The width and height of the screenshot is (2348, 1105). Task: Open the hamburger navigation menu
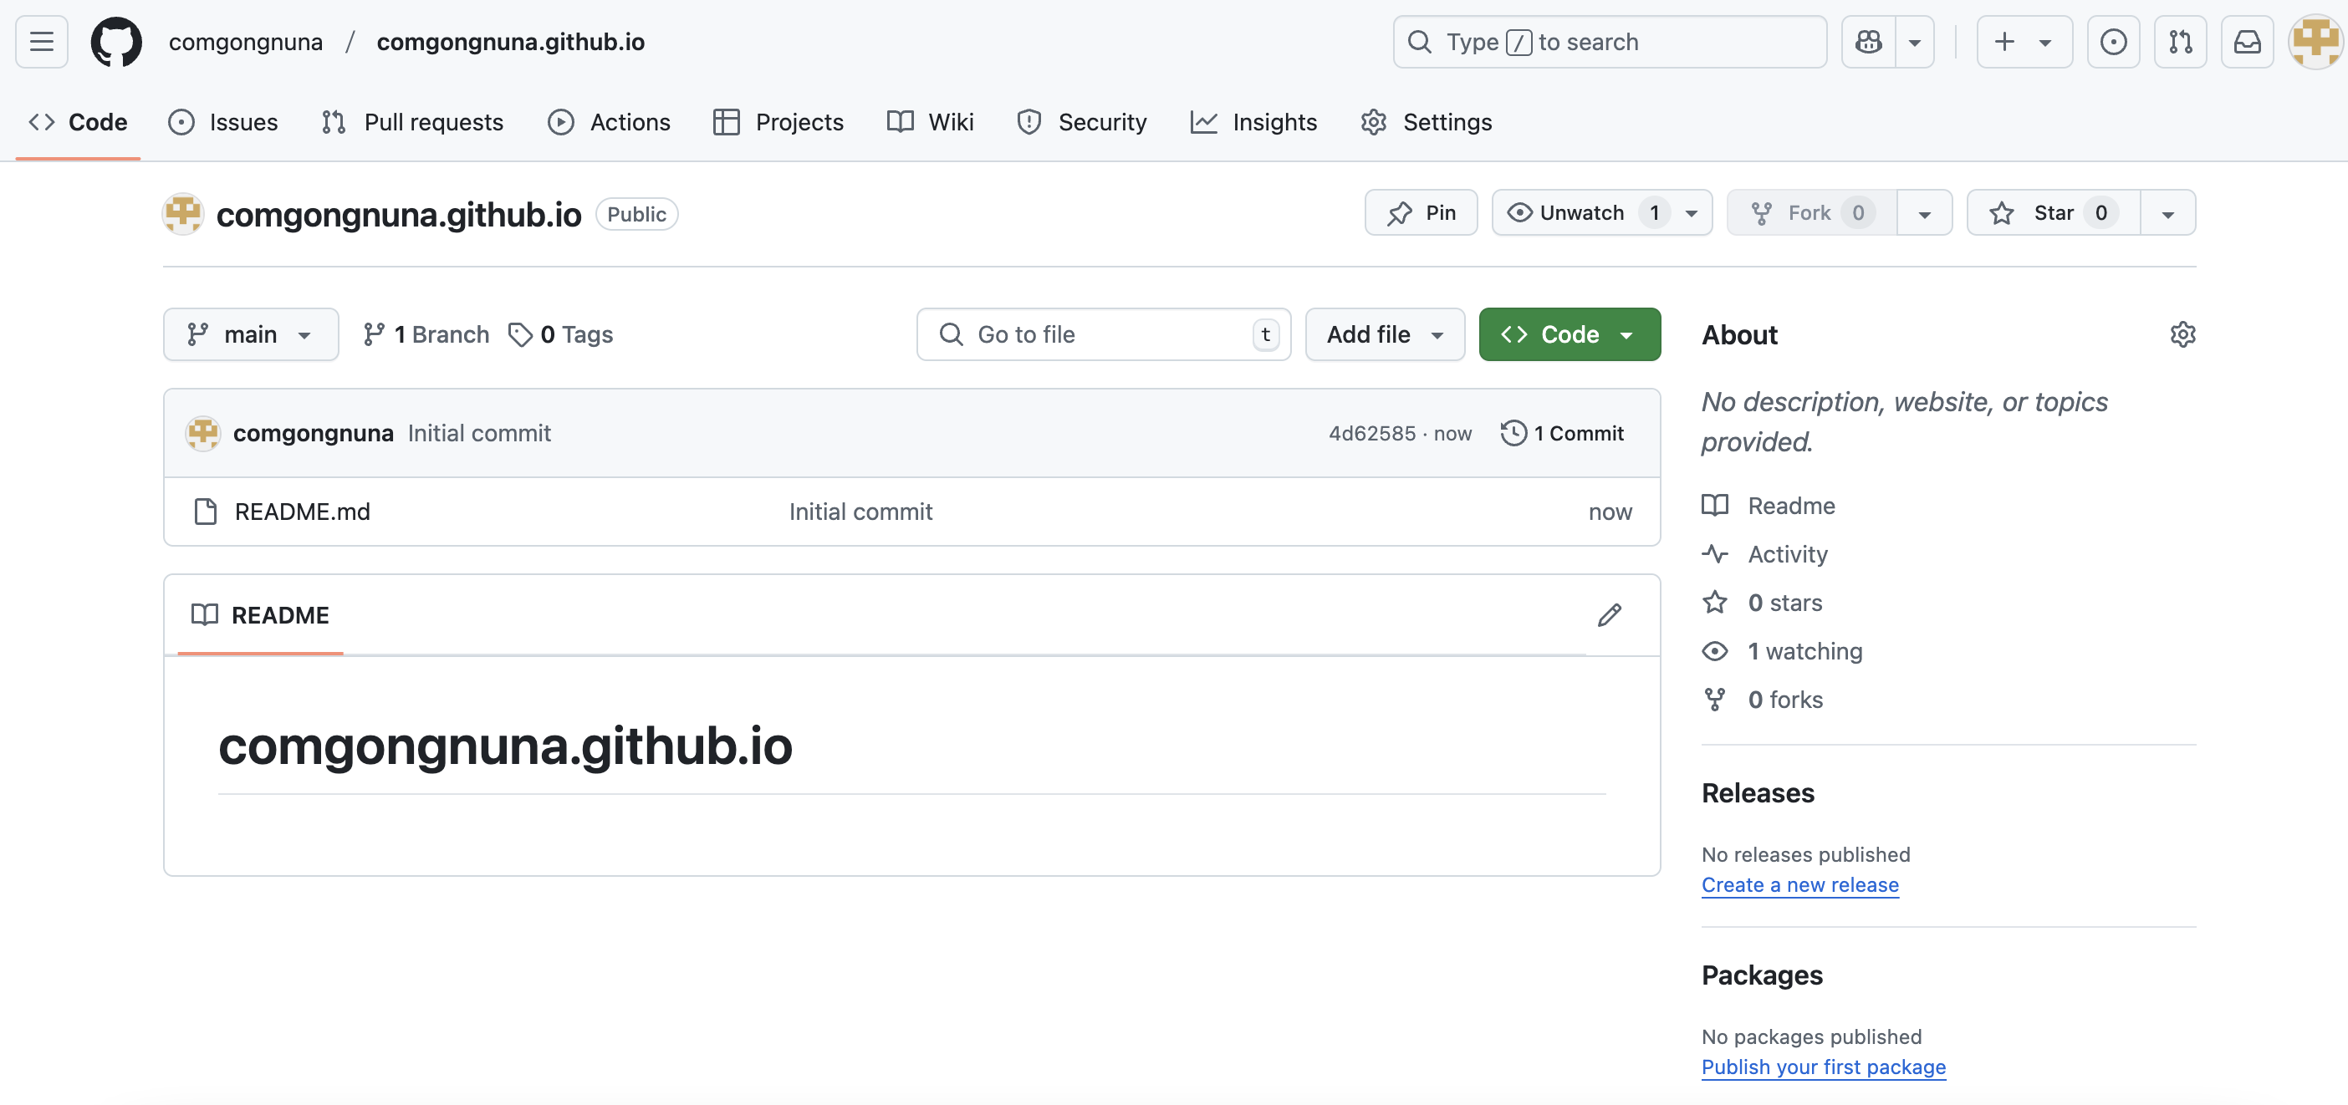(x=42, y=42)
